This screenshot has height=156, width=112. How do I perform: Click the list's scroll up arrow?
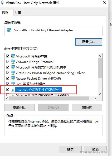click(x=100, y=56)
